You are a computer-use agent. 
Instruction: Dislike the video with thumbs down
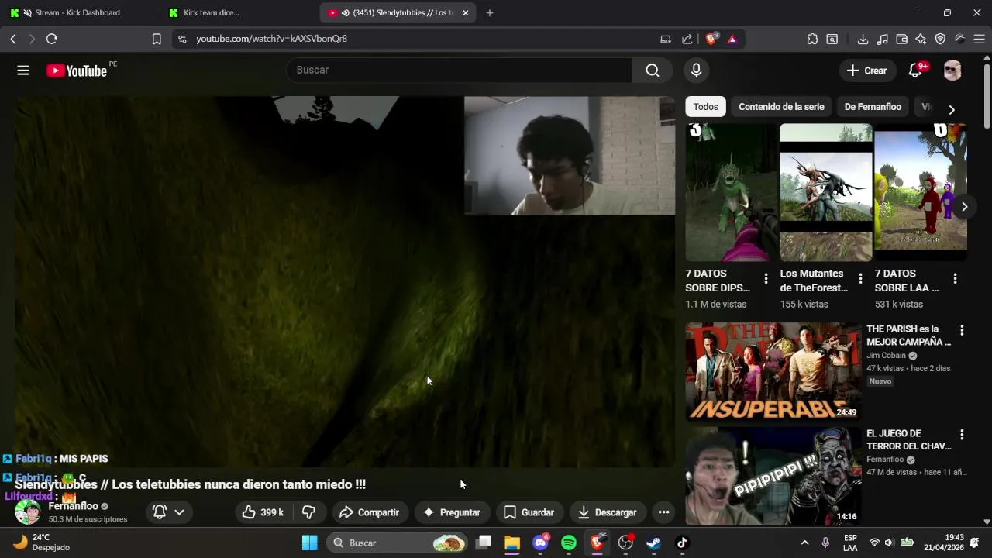click(308, 512)
